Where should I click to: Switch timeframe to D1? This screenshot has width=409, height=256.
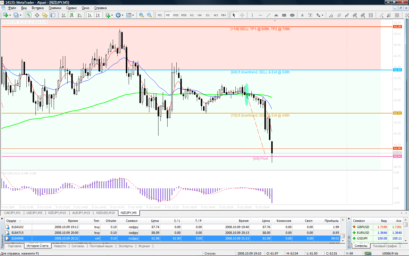(x=208, y=15)
